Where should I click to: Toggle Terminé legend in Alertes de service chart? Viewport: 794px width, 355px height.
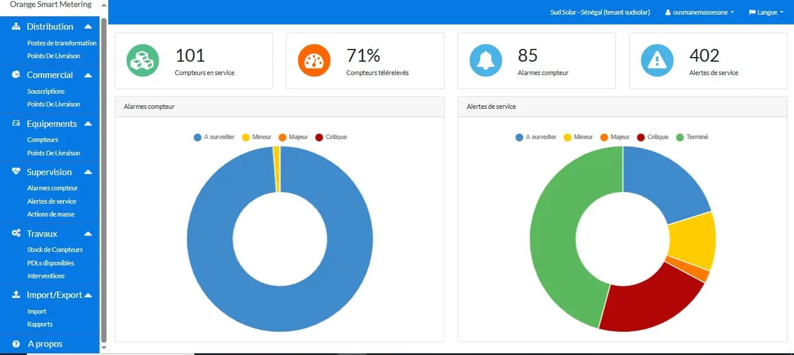pos(692,137)
